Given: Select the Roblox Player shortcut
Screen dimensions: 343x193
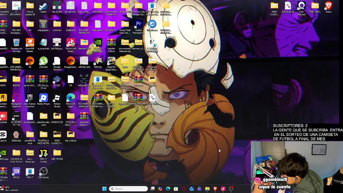Looking at the screenshot, I should click(43, 99).
